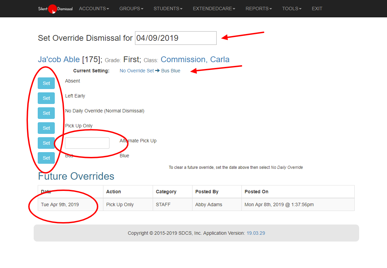This screenshot has width=387, height=268.
Task: Set student as Left Early
Action: (46, 98)
